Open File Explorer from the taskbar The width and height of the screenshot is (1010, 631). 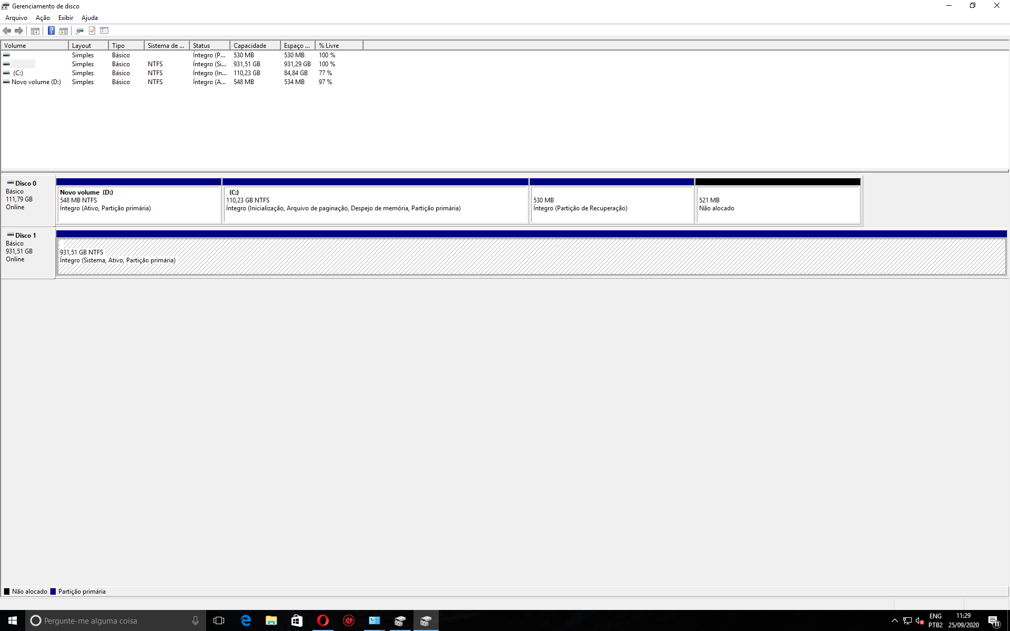point(271,620)
